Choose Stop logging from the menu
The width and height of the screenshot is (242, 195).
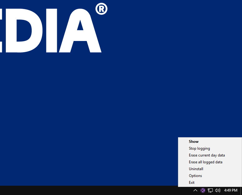pos(210,148)
